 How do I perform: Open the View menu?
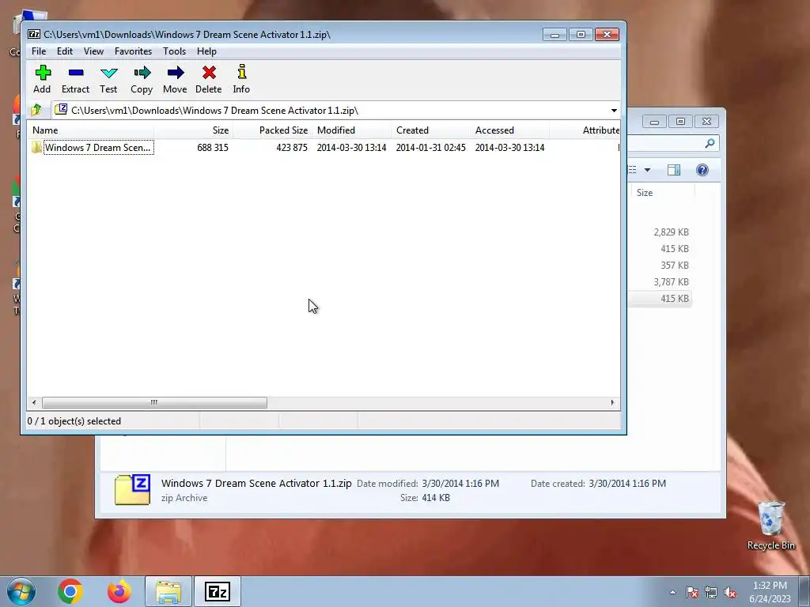pos(93,51)
